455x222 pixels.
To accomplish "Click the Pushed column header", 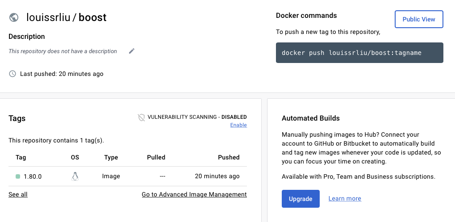I will pyautogui.click(x=229, y=157).
